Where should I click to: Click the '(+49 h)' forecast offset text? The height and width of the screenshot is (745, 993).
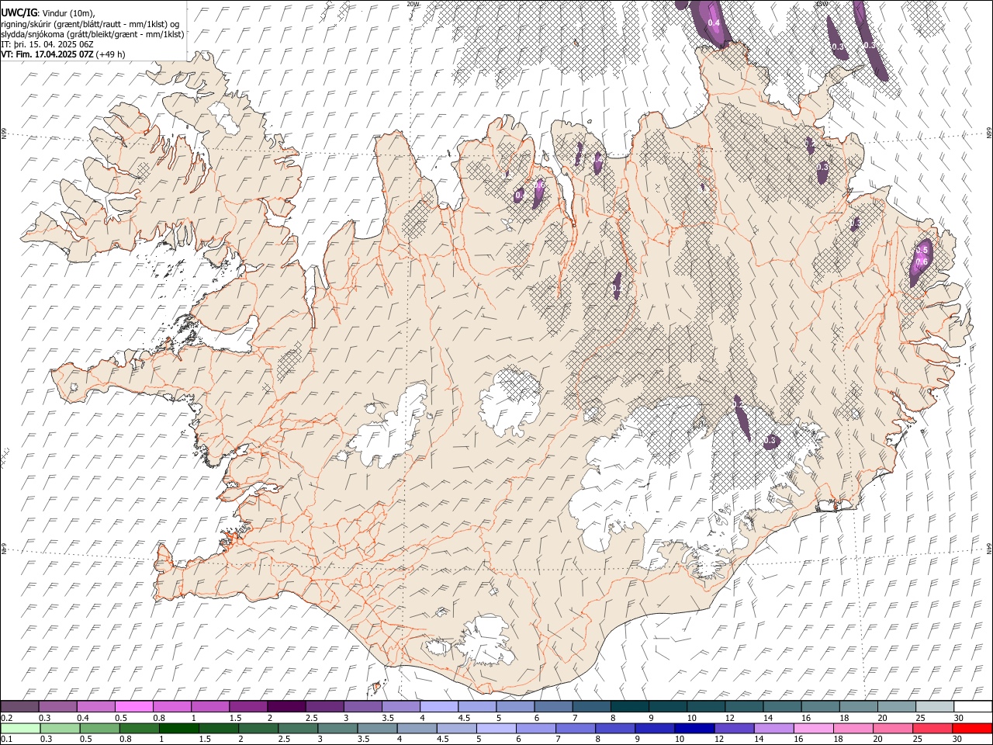pyautogui.click(x=111, y=54)
